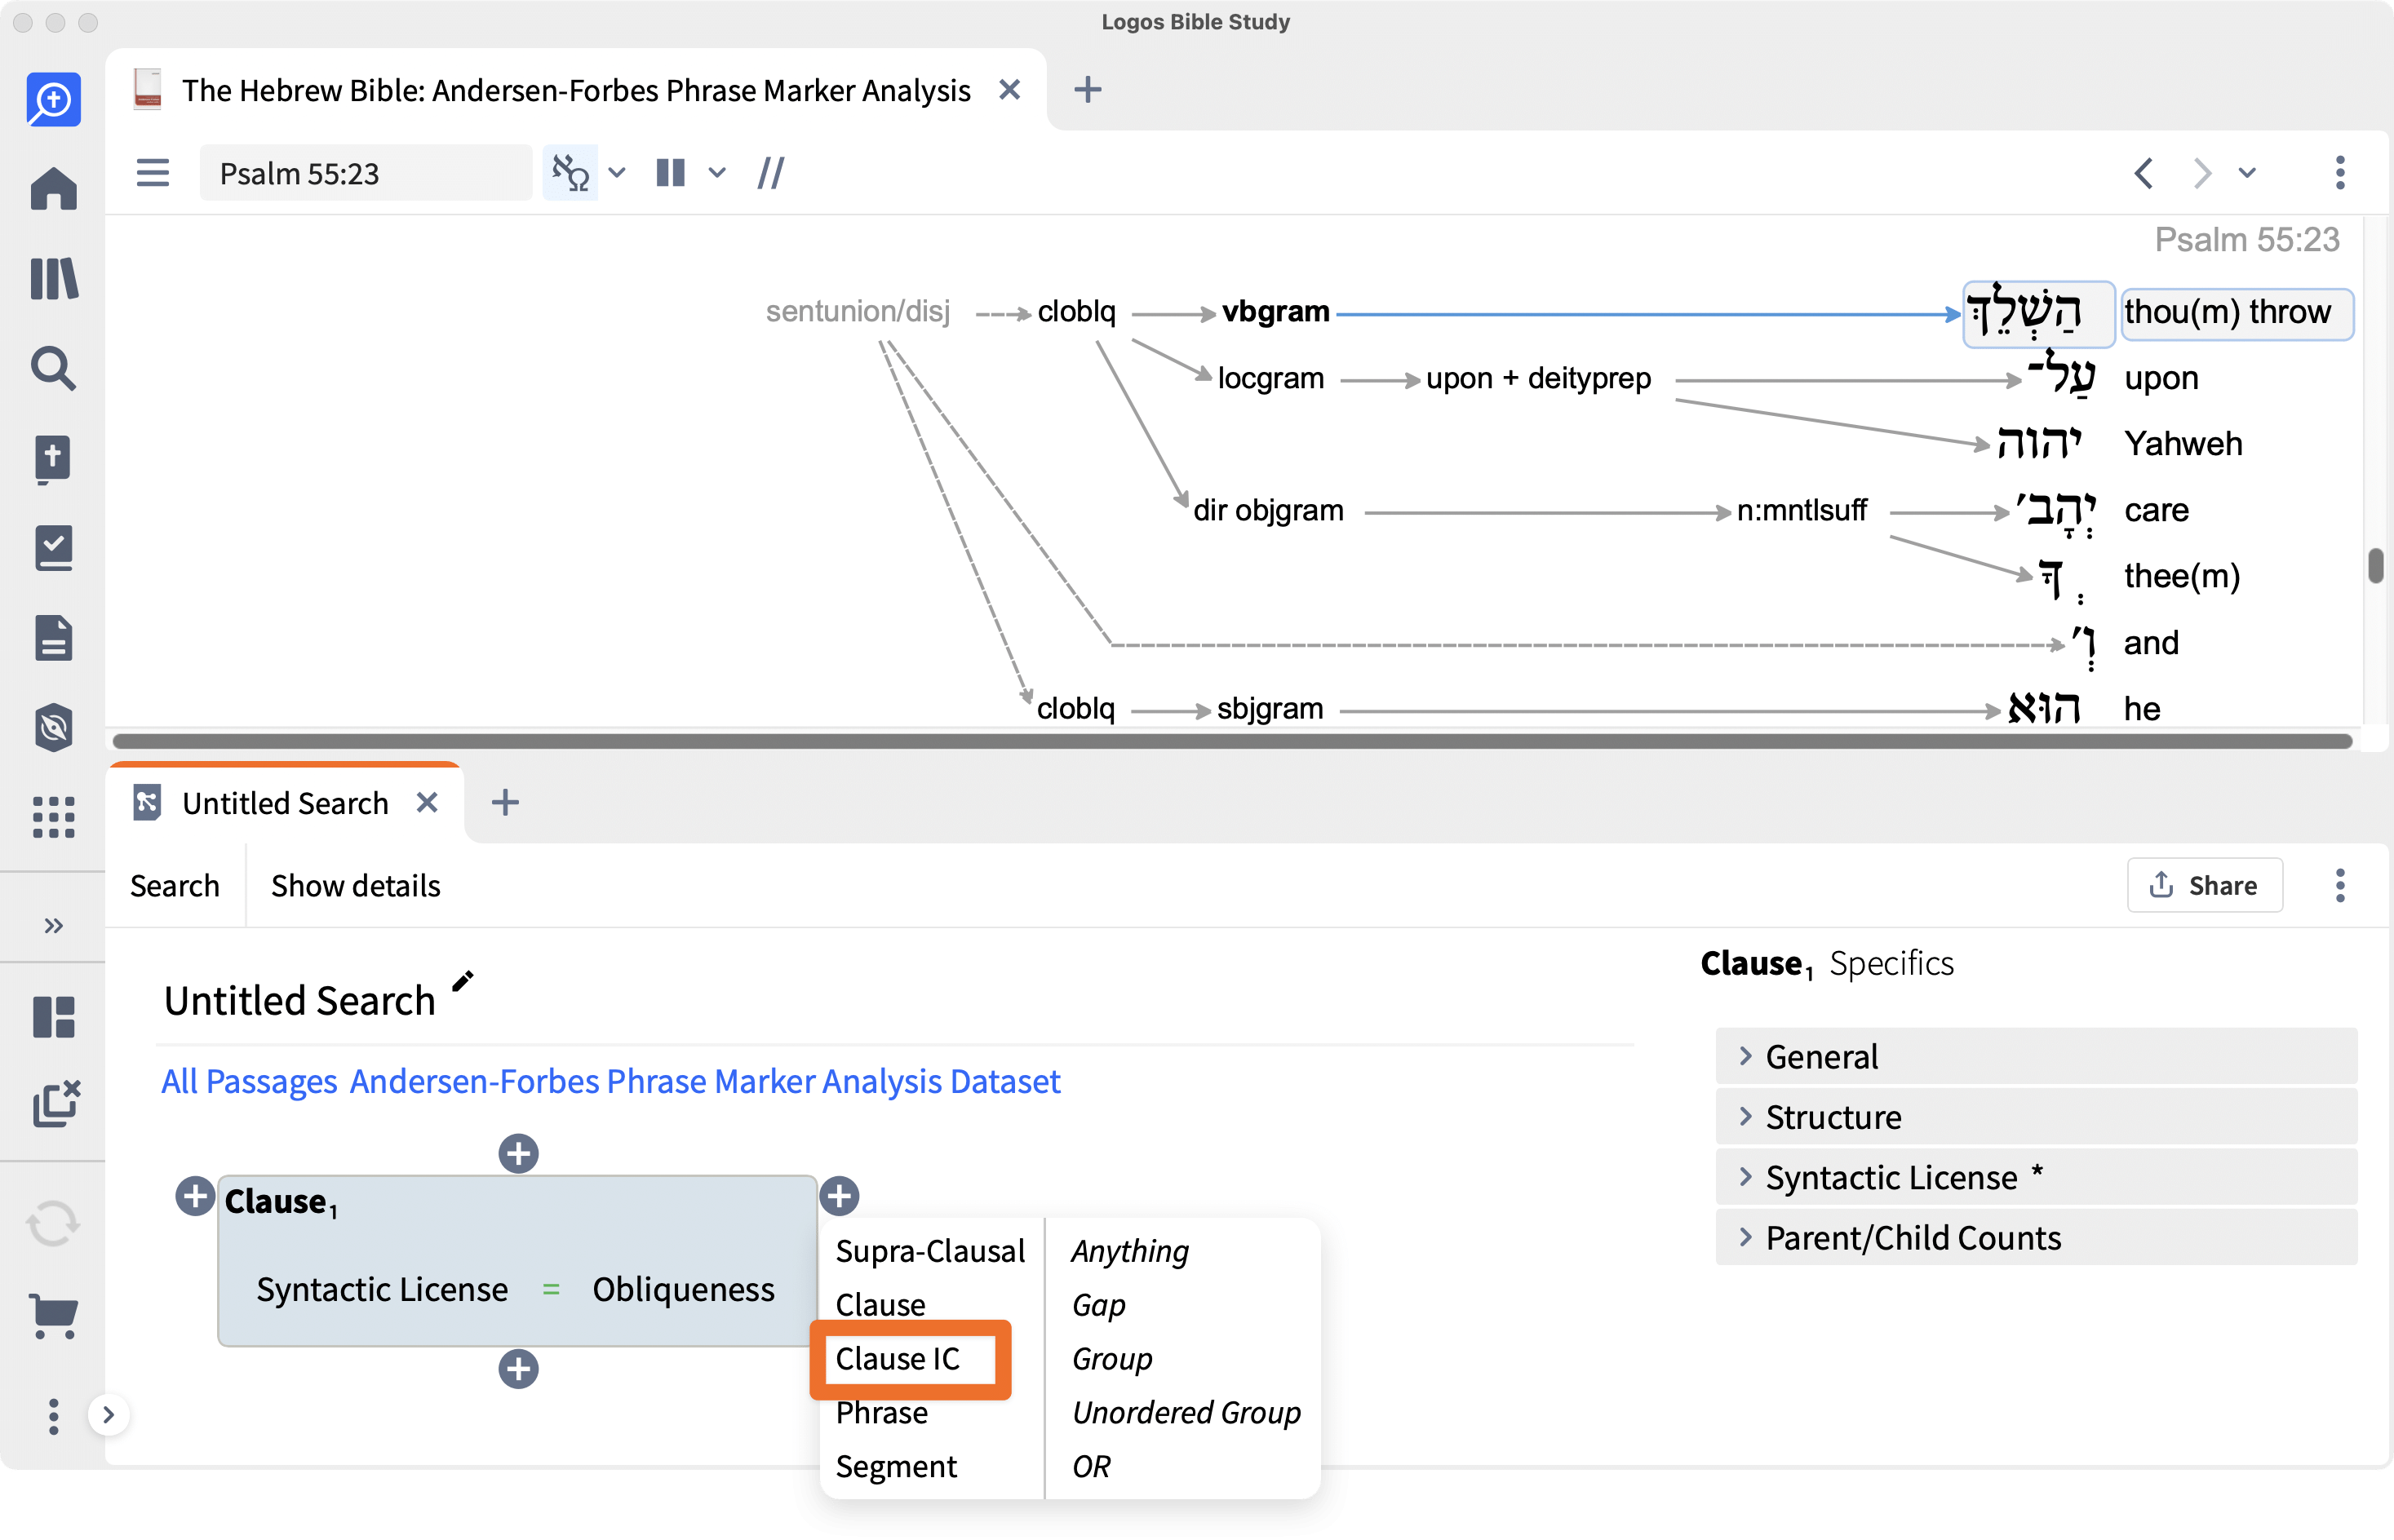This screenshot has width=2394, height=1540.
Task: Expand the Parent/Child Counts section
Action: point(2036,1238)
